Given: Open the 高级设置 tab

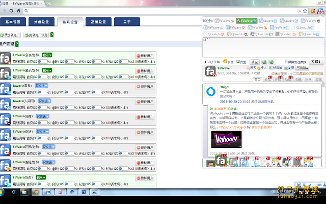Looking at the screenshot, I should (98, 22).
